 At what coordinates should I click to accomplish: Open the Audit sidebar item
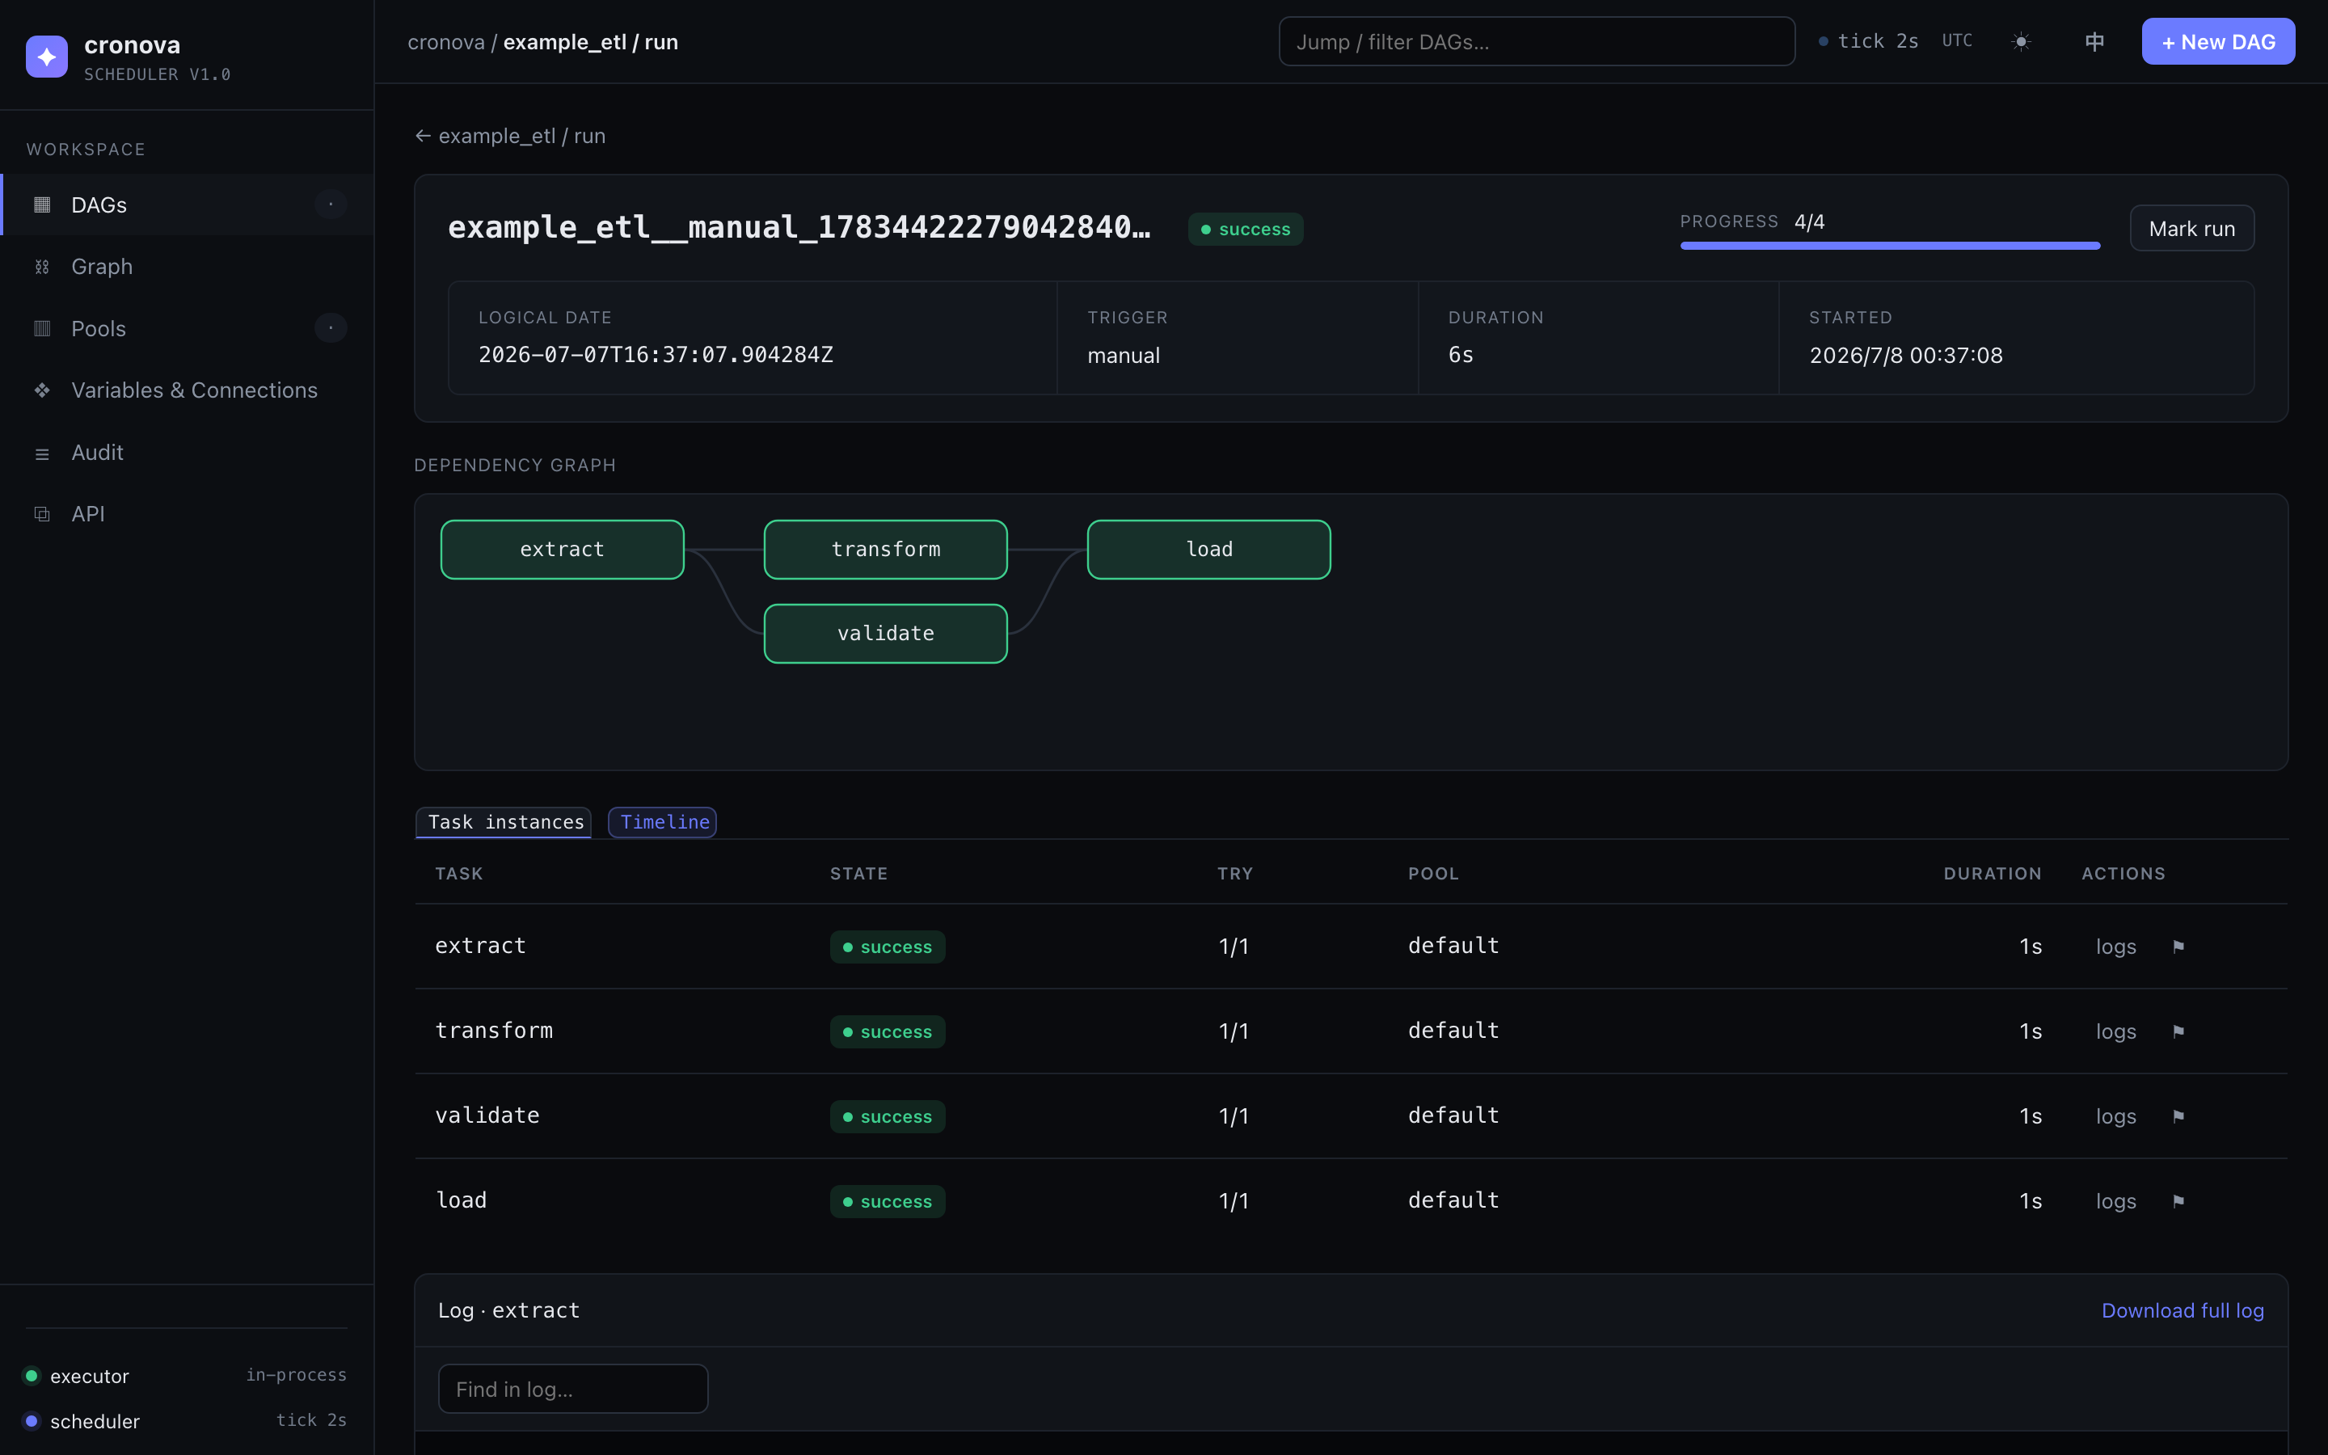point(188,453)
